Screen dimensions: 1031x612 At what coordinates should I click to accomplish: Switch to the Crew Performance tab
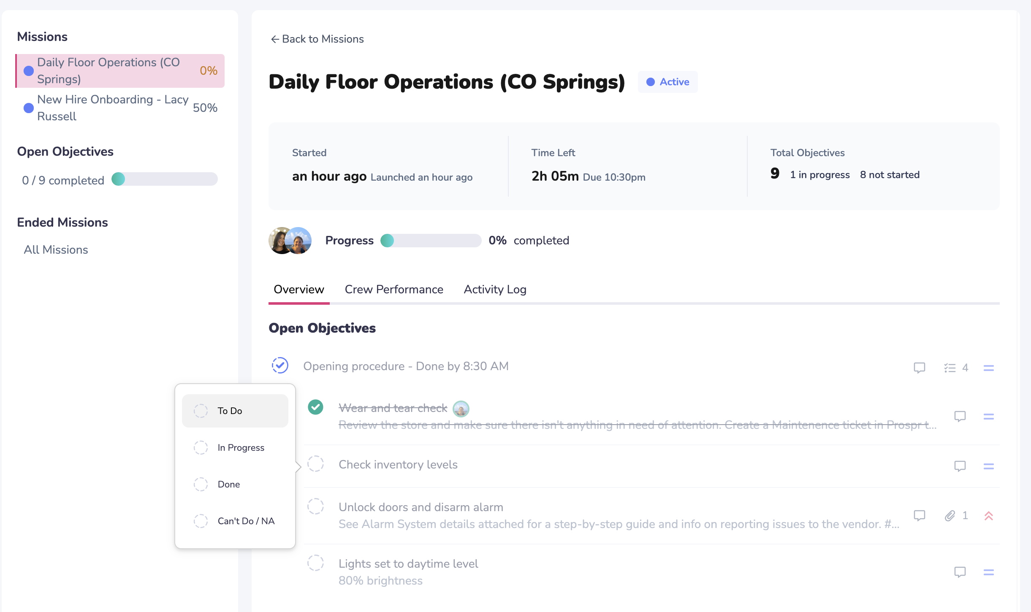point(394,290)
